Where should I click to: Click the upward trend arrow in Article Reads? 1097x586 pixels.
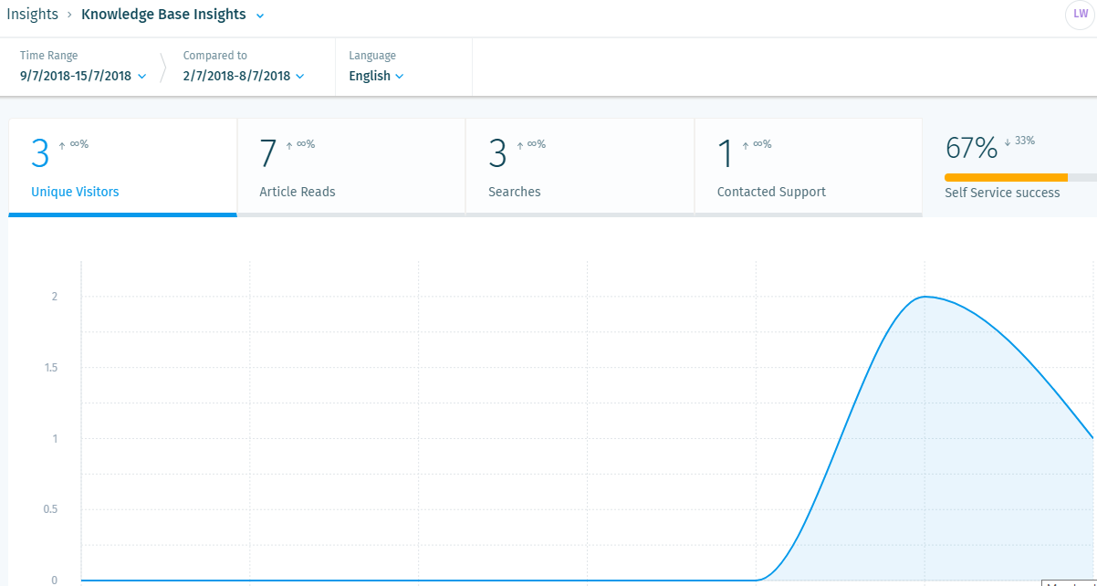(290, 145)
